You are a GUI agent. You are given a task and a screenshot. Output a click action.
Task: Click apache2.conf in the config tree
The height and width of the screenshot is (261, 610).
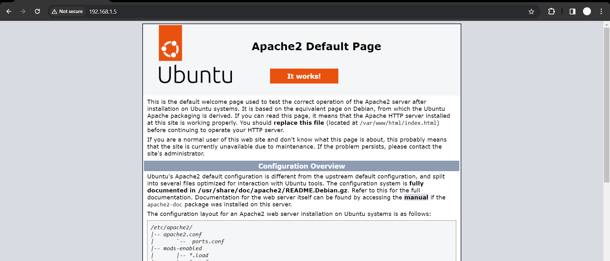(182, 235)
